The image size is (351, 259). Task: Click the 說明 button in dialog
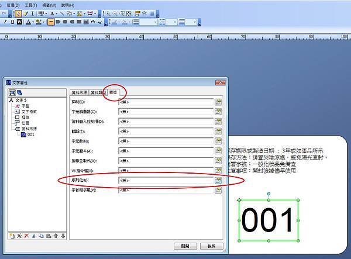212,246
